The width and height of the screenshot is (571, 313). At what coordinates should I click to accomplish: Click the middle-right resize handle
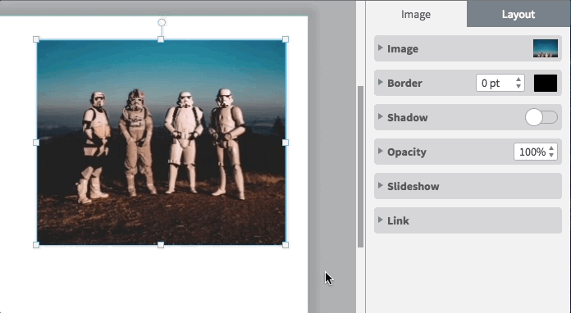(285, 143)
